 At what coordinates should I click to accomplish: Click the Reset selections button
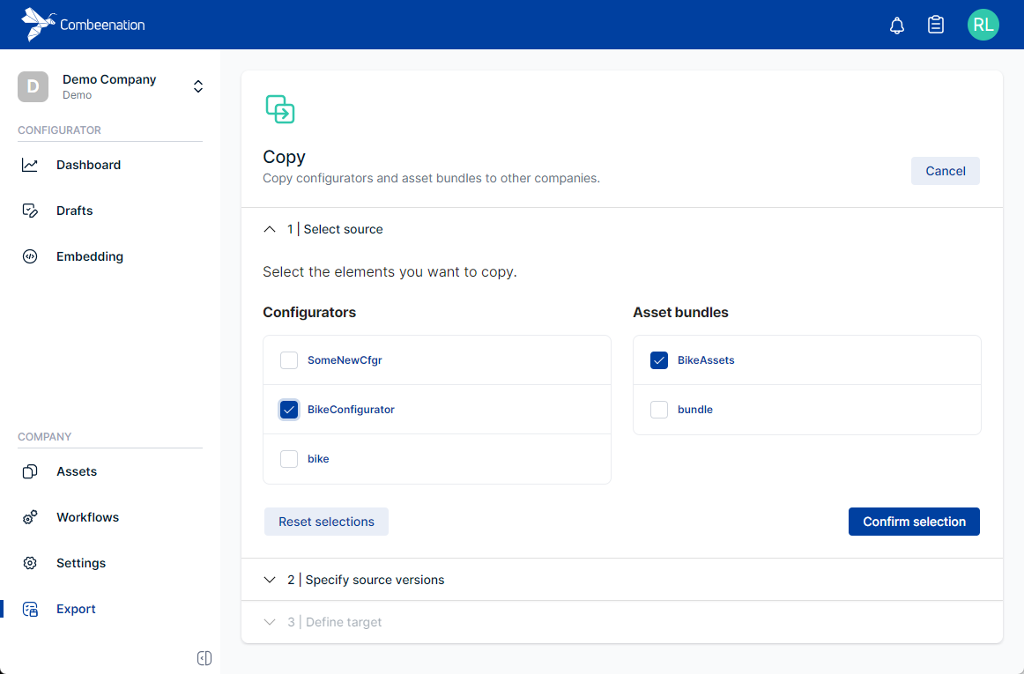(326, 522)
